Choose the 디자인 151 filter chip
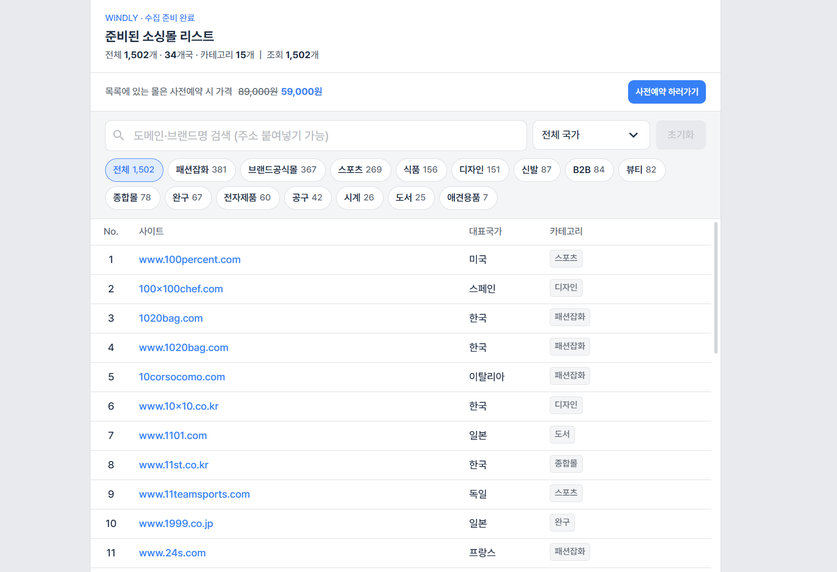The image size is (837, 572). tap(480, 170)
